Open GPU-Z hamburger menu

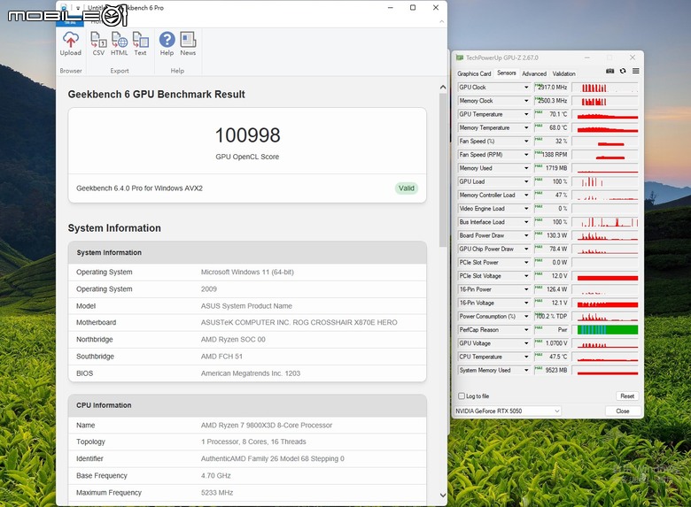(x=635, y=71)
